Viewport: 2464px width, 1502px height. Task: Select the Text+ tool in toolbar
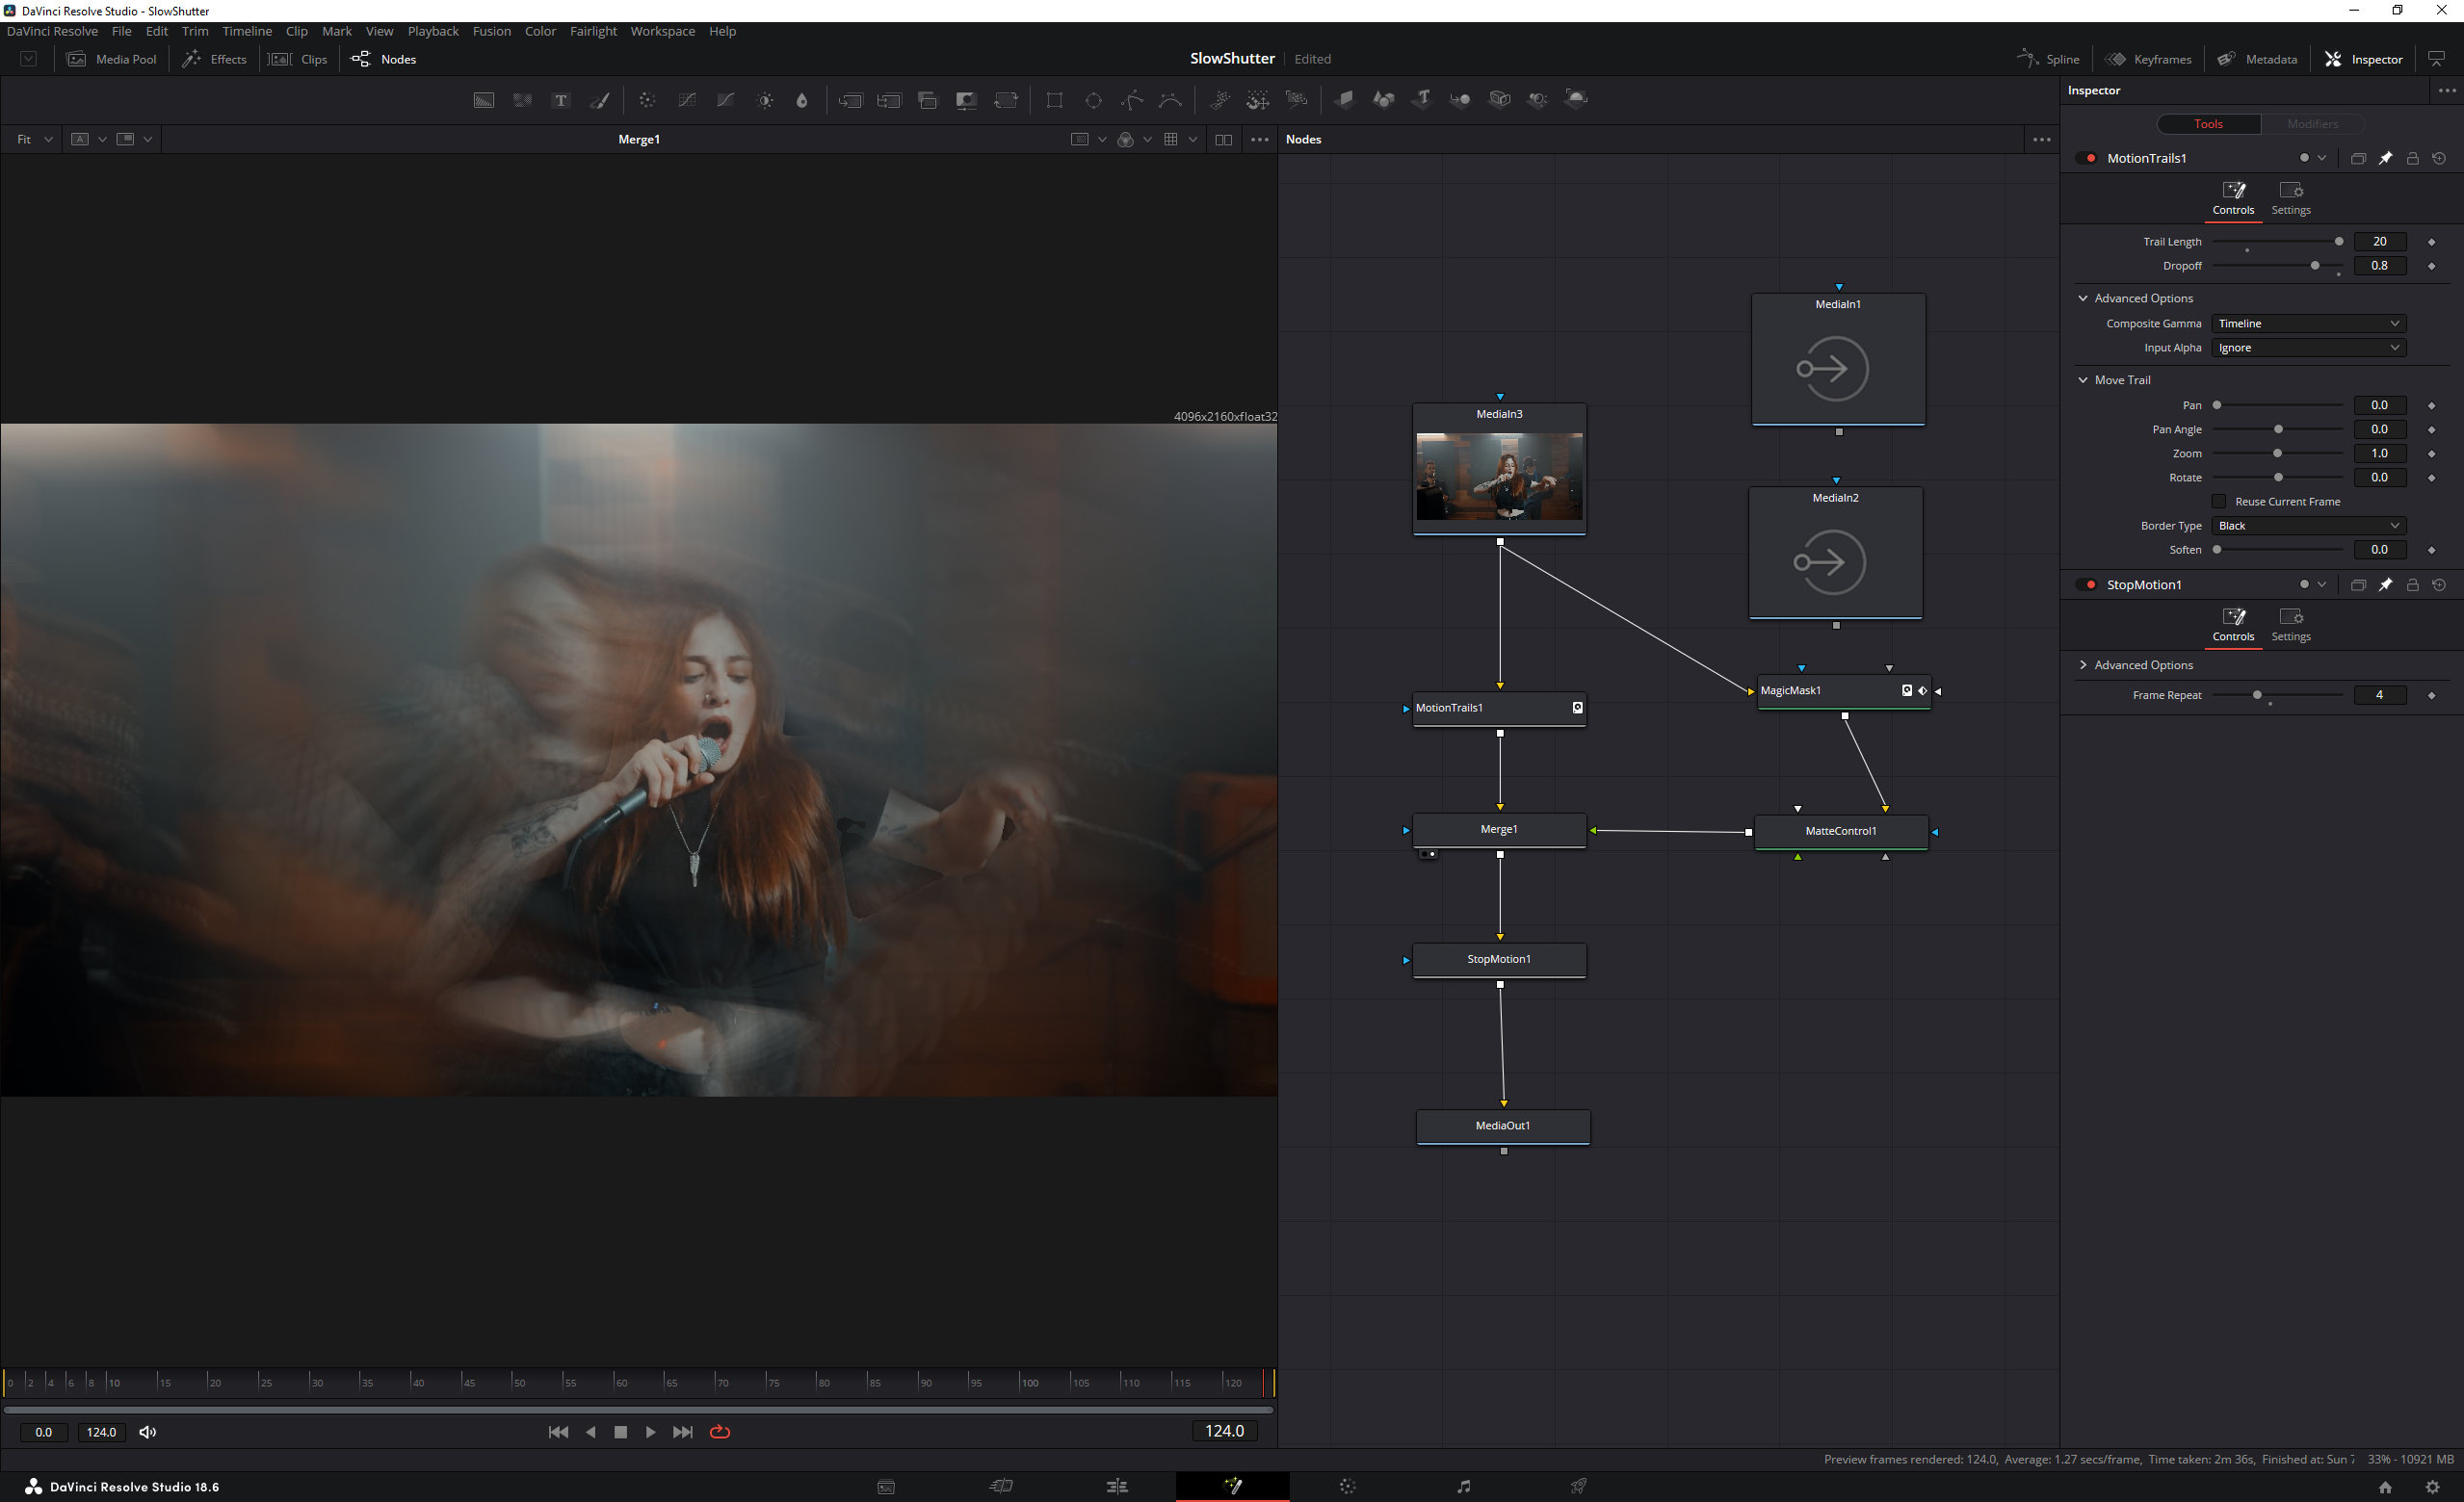point(561,100)
